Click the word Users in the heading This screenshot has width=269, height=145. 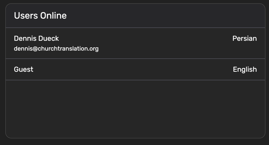[26, 16]
